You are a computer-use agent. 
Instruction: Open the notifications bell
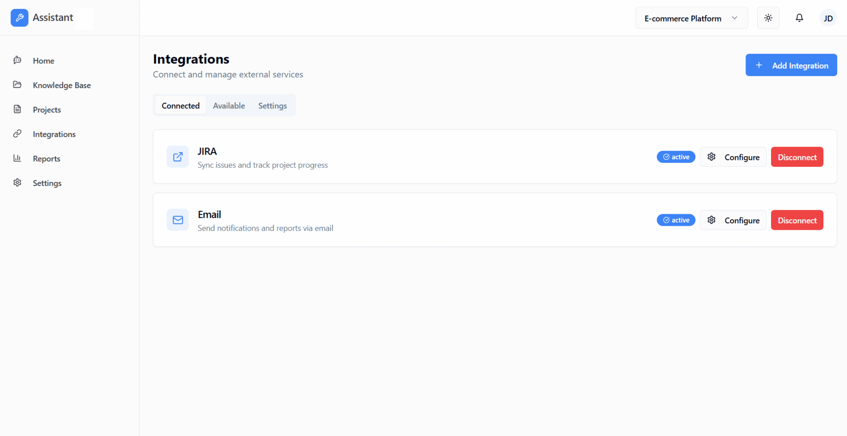[799, 18]
